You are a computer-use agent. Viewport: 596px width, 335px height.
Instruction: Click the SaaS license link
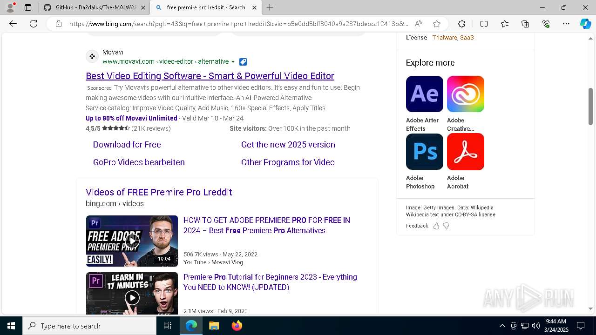coord(467,38)
